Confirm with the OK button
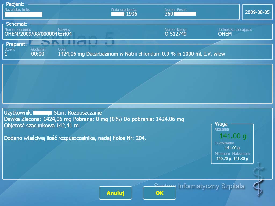 (160, 193)
